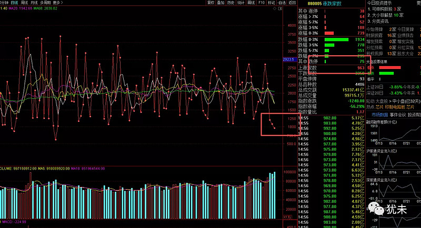Click the 其中 涨停 row showing 38
This screenshot has height=228, width=421.
(332, 11)
